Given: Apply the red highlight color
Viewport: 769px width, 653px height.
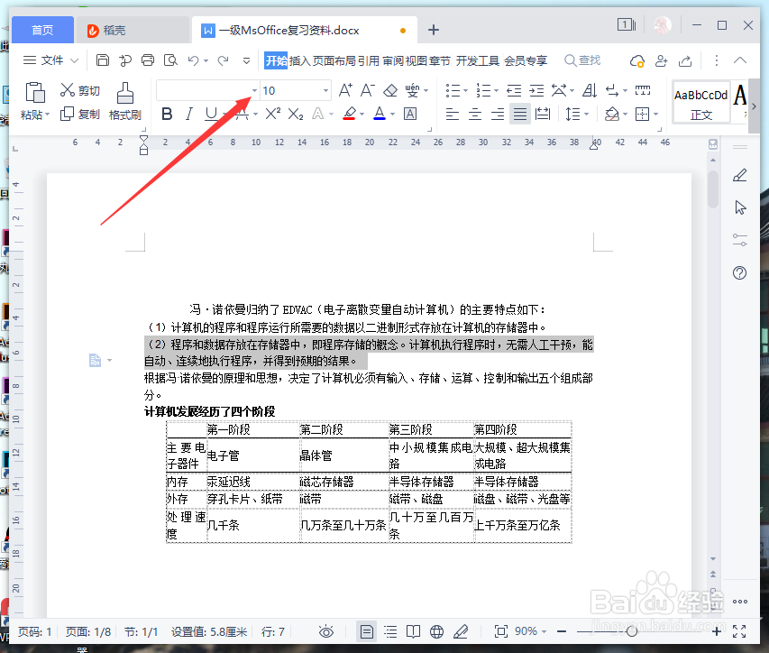Looking at the screenshot, I should pyautogui.click(x=349, y=115).
